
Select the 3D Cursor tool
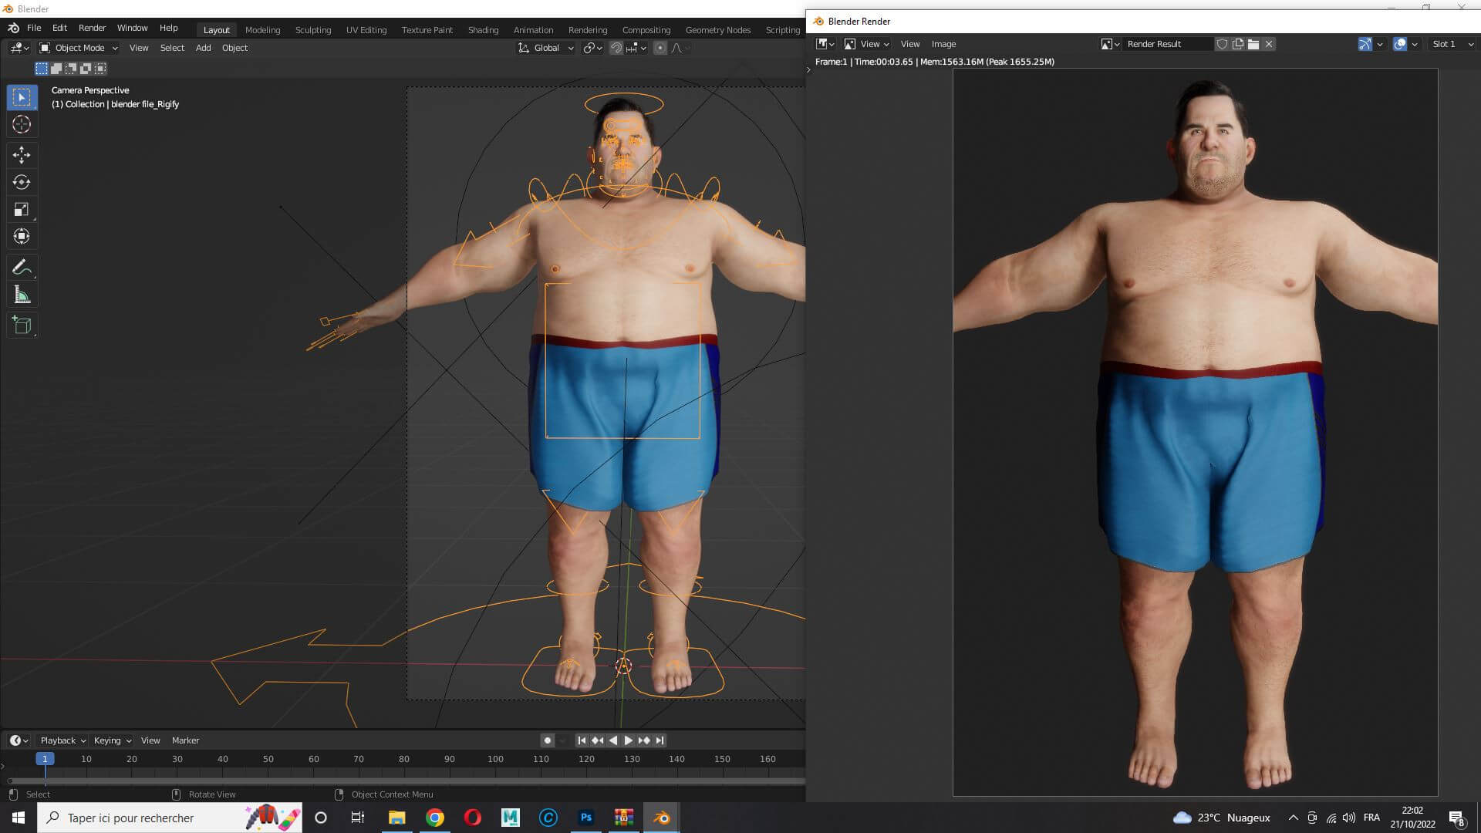22,124
